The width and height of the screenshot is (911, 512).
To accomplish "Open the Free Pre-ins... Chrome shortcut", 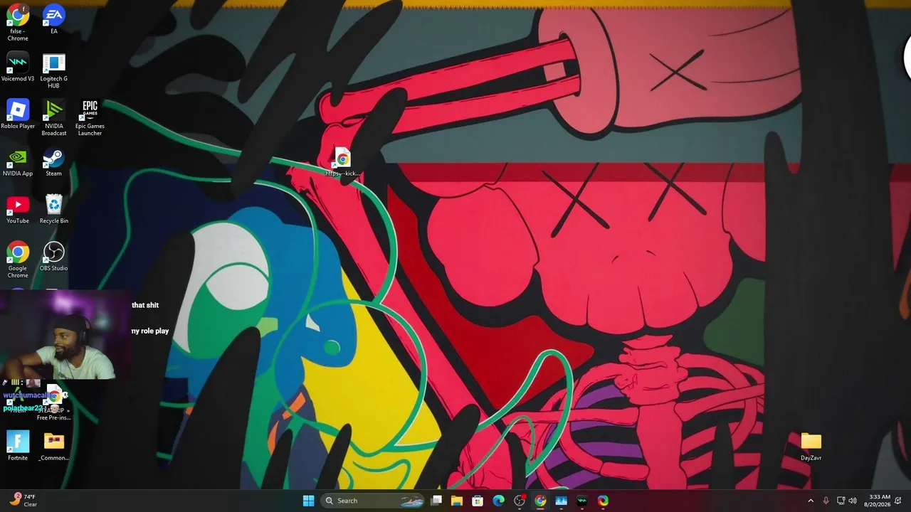I will coord(53,404).
